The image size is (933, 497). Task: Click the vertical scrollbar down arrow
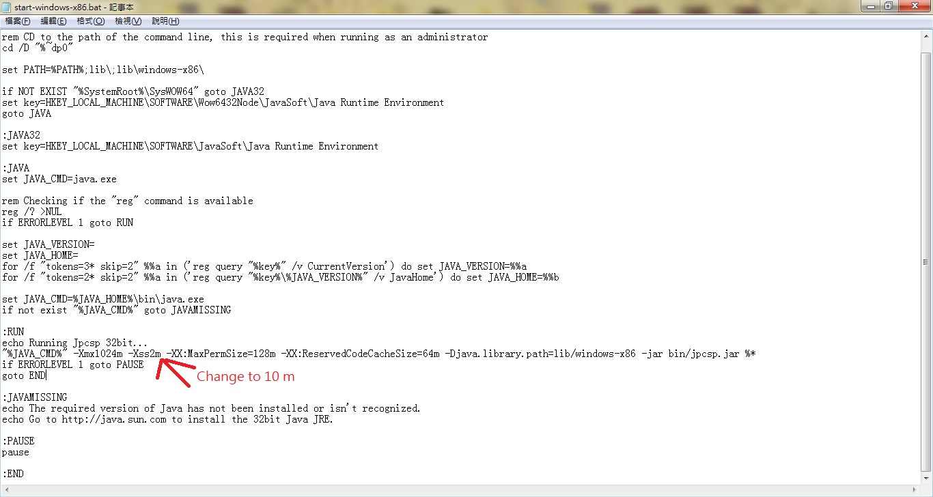pos(926,479)
